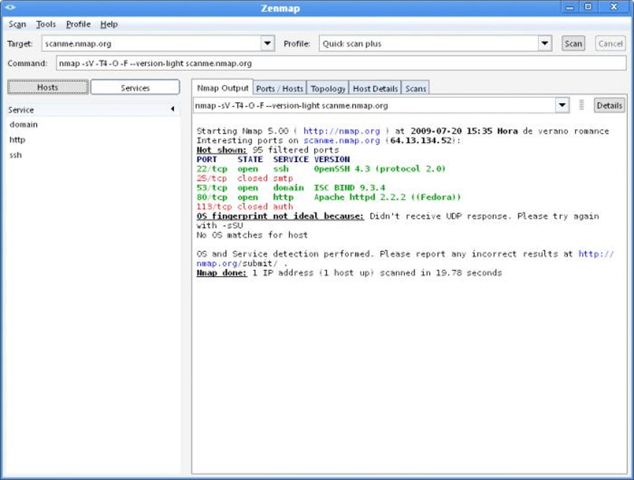The image size is (634, 480).
Task: Switch to the Ports / Hosts tab
Action: click(x=280, y=88)
